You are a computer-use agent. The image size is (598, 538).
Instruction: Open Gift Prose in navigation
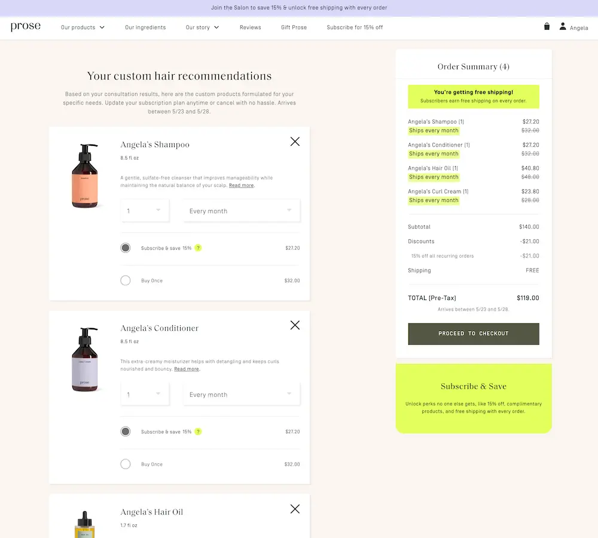pyautogui.click(x=294, y=27)
